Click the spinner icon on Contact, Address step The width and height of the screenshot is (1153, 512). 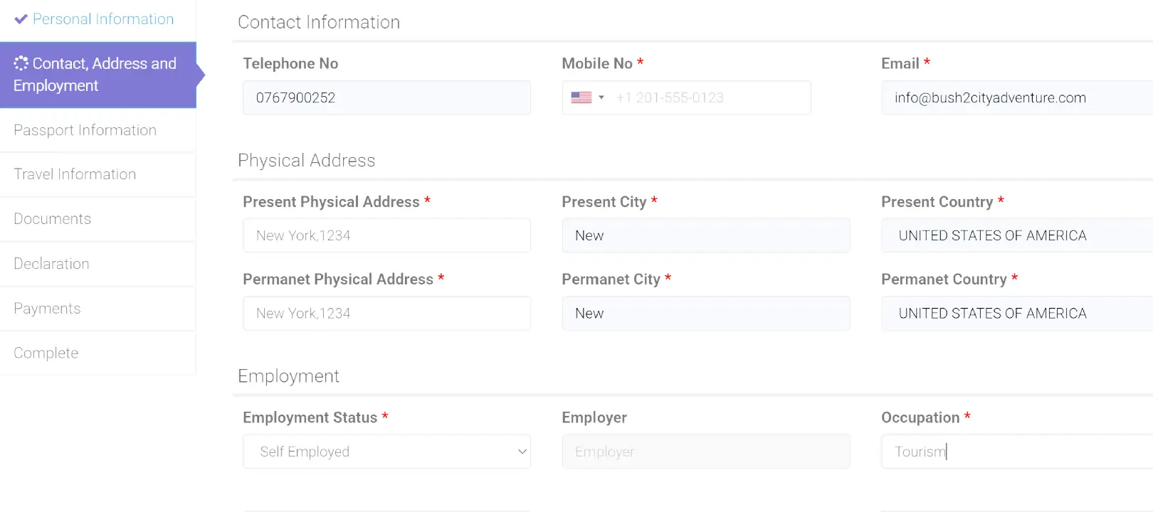21,63
